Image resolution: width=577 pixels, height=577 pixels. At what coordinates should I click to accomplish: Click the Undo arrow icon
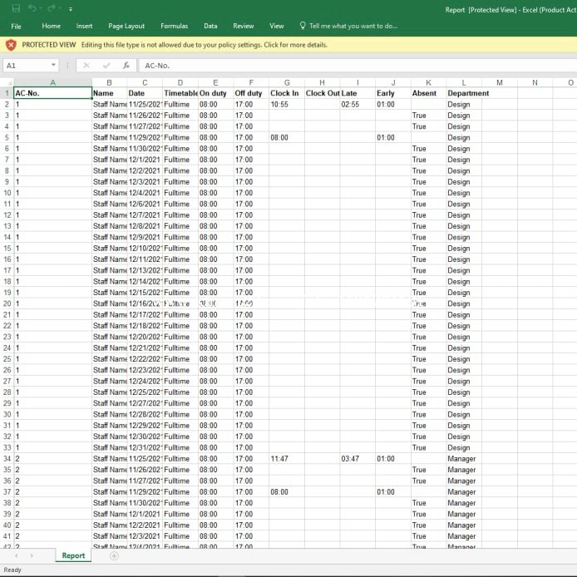(32, 9)
